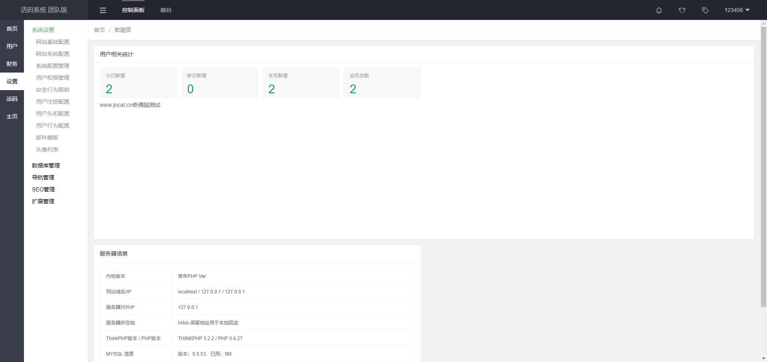
Task: Click the 网站域名/IP label cell
Action: [136, 292]
